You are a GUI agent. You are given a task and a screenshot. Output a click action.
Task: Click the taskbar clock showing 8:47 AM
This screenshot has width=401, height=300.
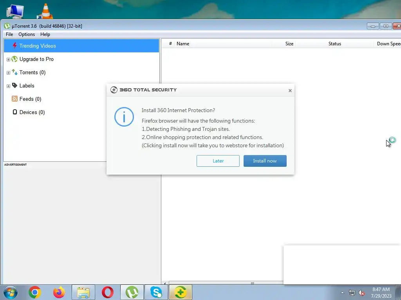381,293
